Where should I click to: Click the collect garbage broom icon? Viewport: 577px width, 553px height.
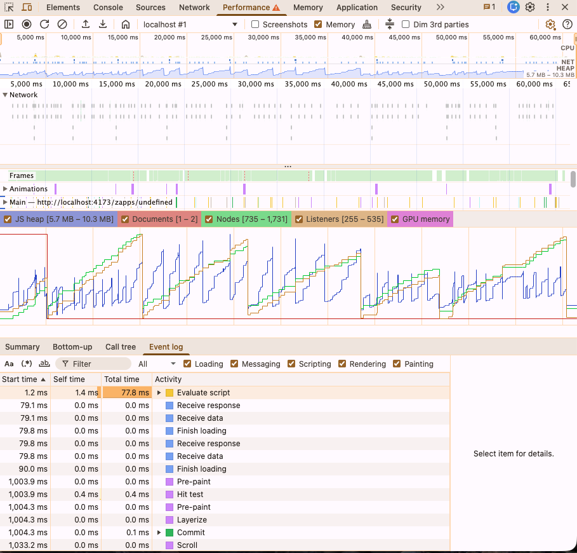[367, 24]
